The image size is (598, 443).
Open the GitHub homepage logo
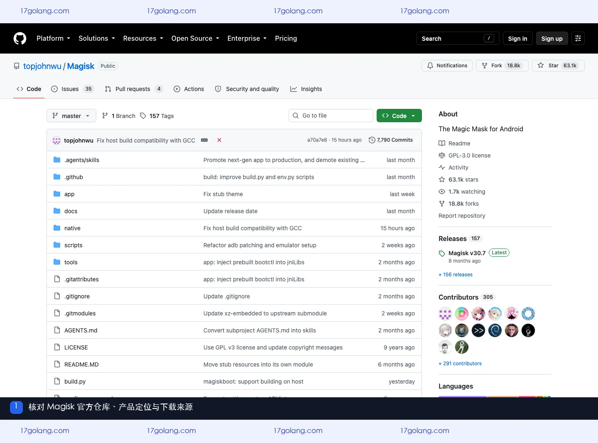tap(20, 38)
